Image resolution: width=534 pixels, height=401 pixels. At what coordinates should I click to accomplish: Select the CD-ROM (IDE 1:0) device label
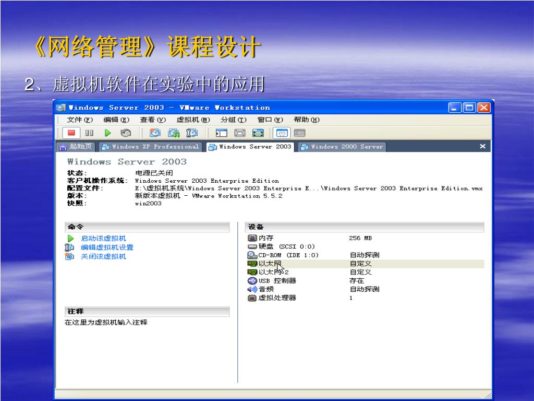click(x=288, y=255)
